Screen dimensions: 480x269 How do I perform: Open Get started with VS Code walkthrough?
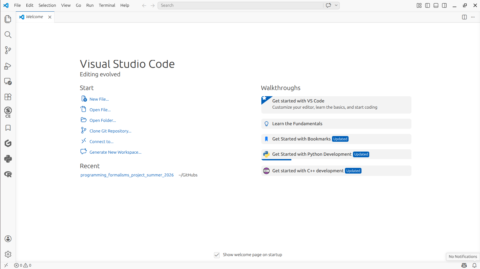336,105
